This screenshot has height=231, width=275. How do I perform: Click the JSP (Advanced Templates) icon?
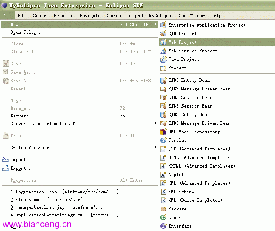click(x=163, y=149)
